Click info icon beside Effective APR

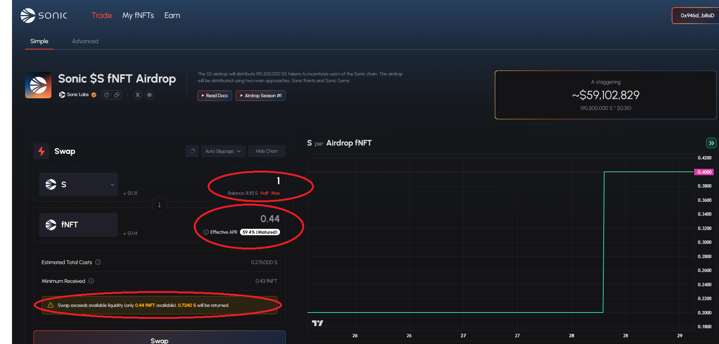pyautogui.click(x=206, y=232)
